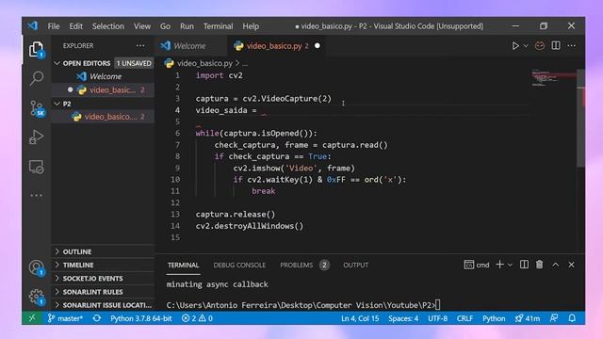Expand SonarLint Issue Locations section
Image resolution: width=603 pixels, height=339 pixels.
coord(103,305)
